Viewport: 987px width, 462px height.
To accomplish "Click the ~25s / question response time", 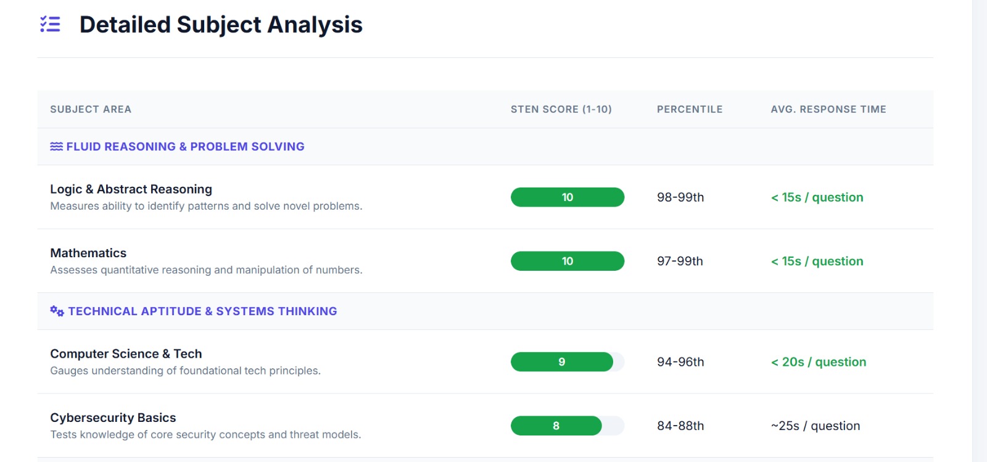I will coord(815,426).
